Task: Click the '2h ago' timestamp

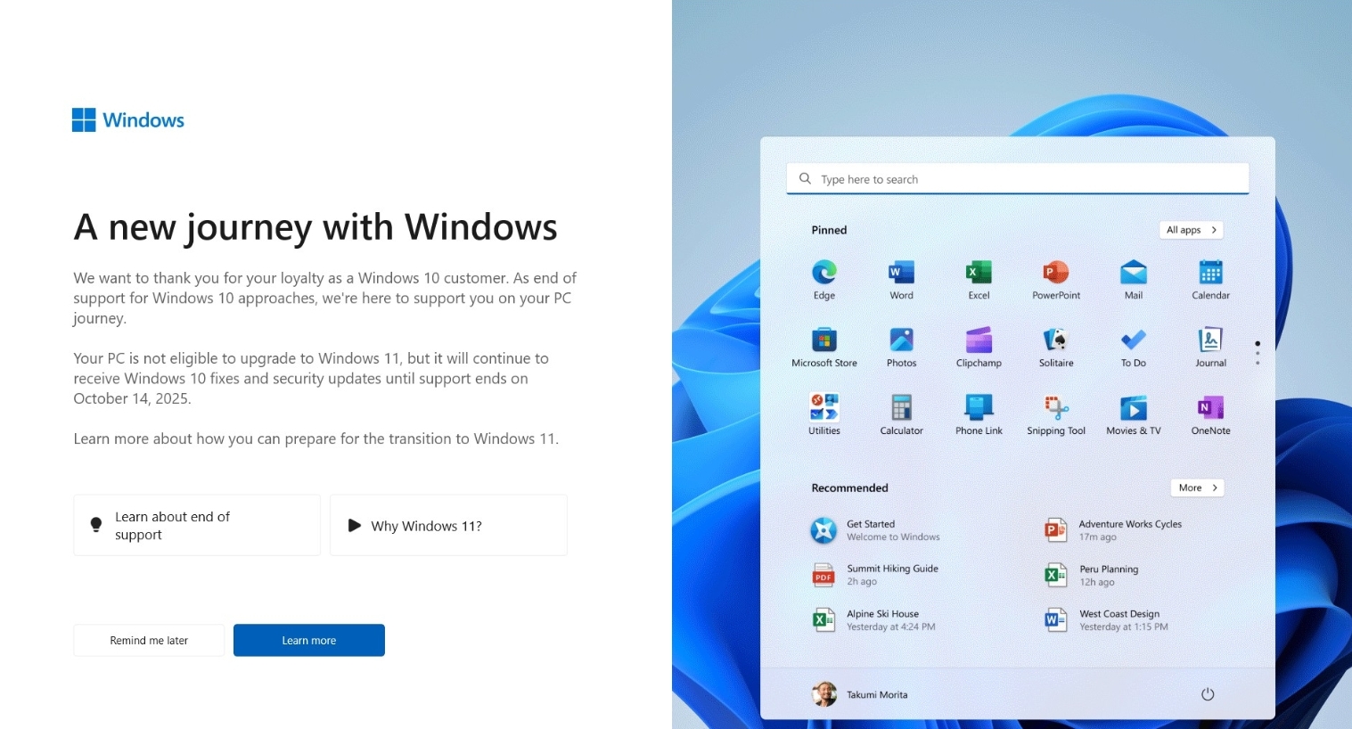Action: click(x=862, y=581)
